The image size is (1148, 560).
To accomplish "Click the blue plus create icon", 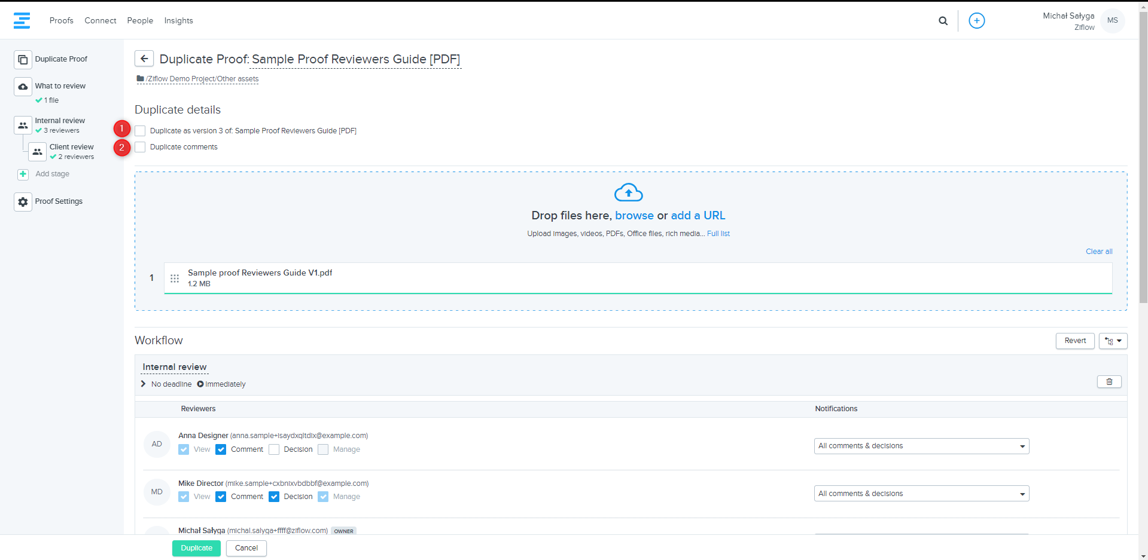I will tap(976, 21).
